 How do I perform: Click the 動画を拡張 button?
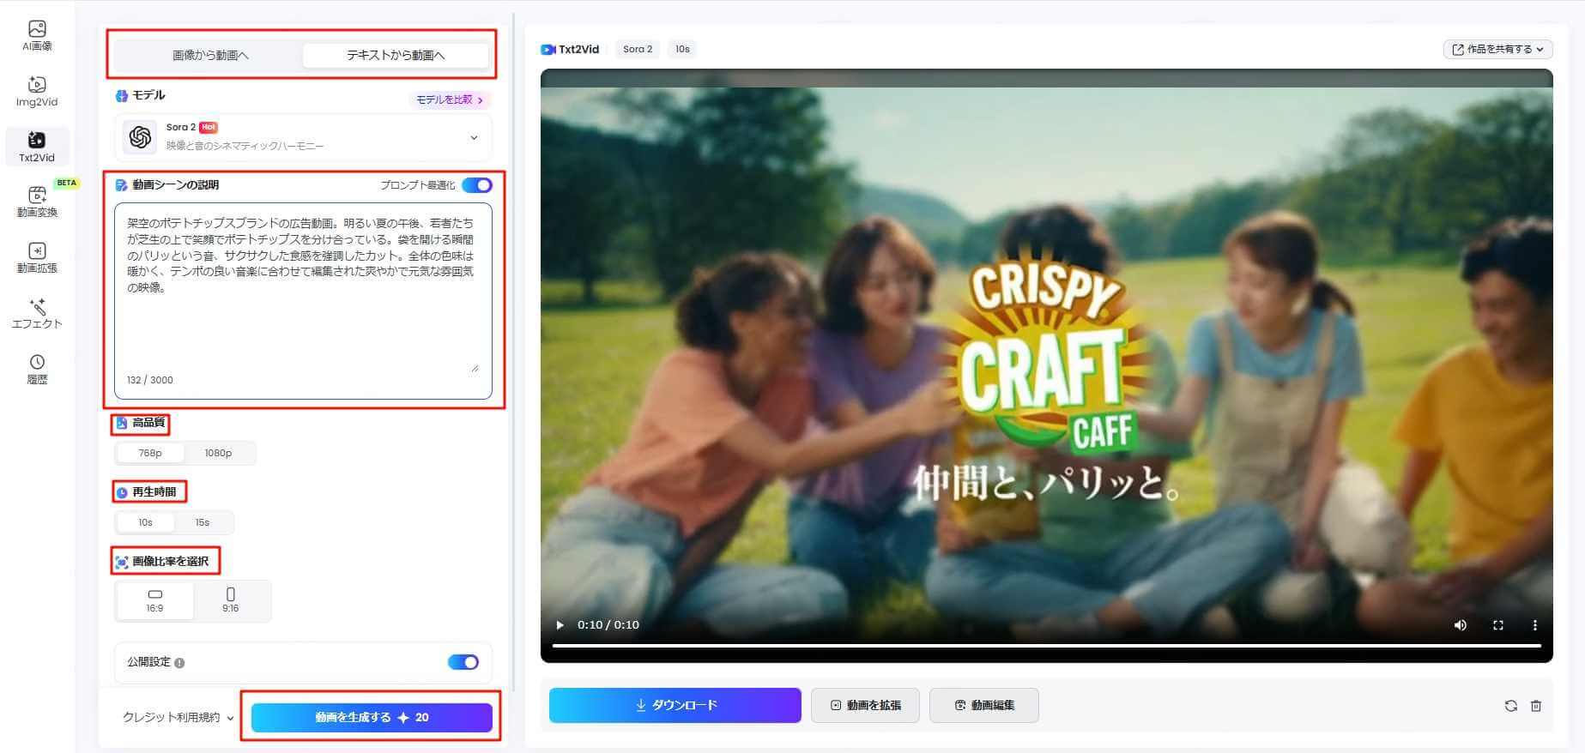coord(865,705)
